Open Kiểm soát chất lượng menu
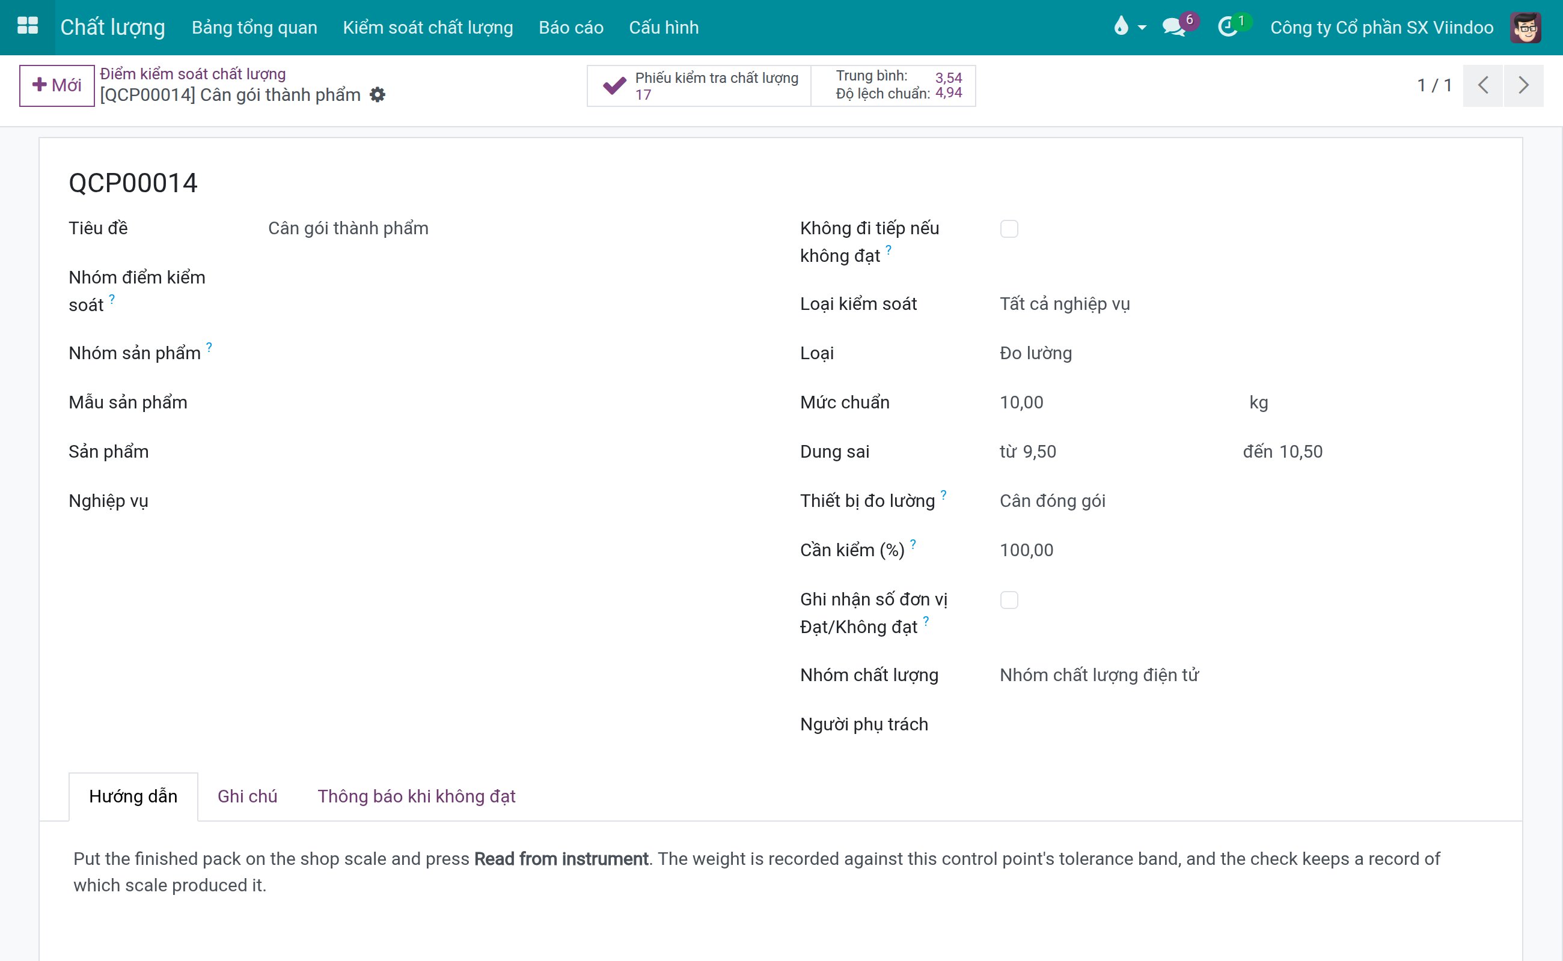1563x961 pixels. point(427,28)
